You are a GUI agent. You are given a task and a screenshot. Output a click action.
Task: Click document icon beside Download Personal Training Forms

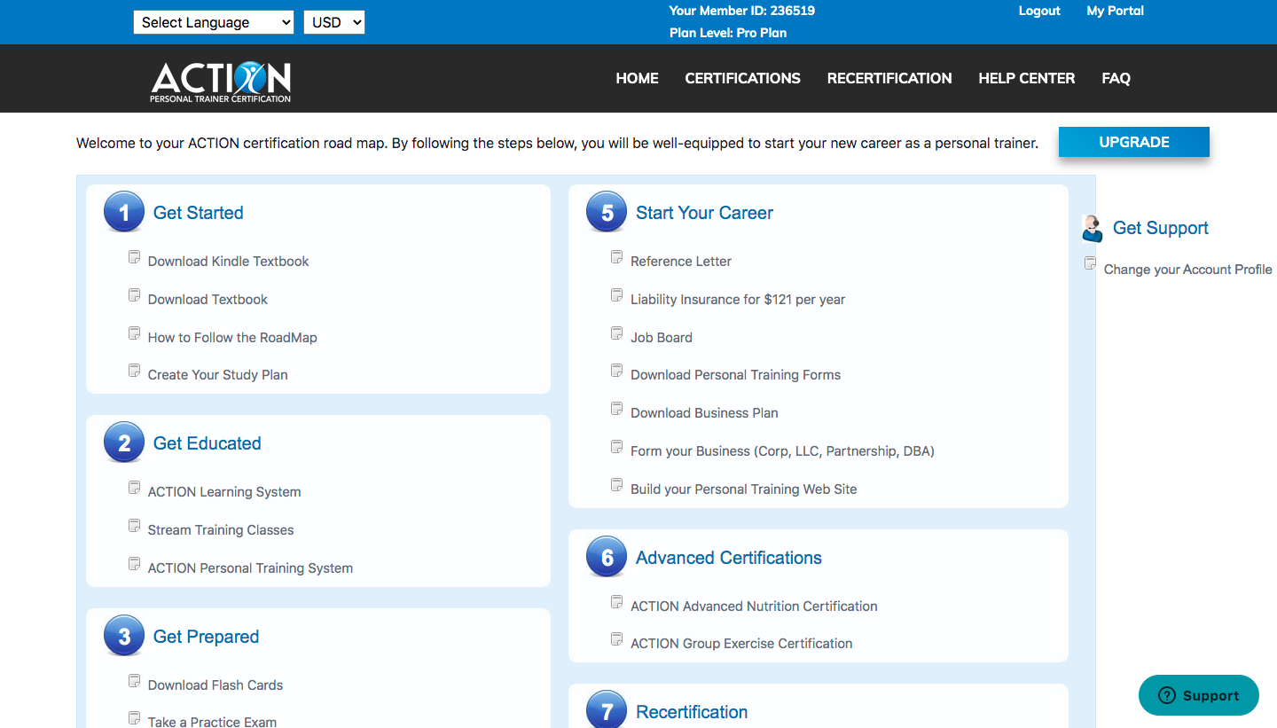click(616, 371)
